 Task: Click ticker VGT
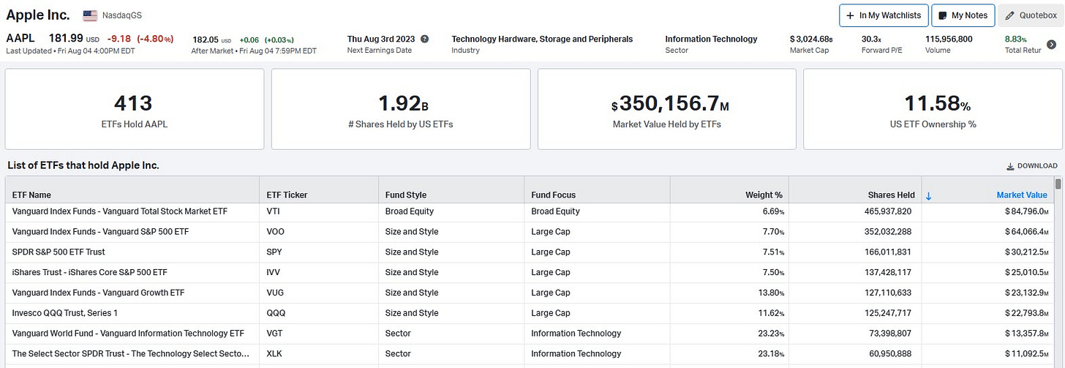pos(276,333)
